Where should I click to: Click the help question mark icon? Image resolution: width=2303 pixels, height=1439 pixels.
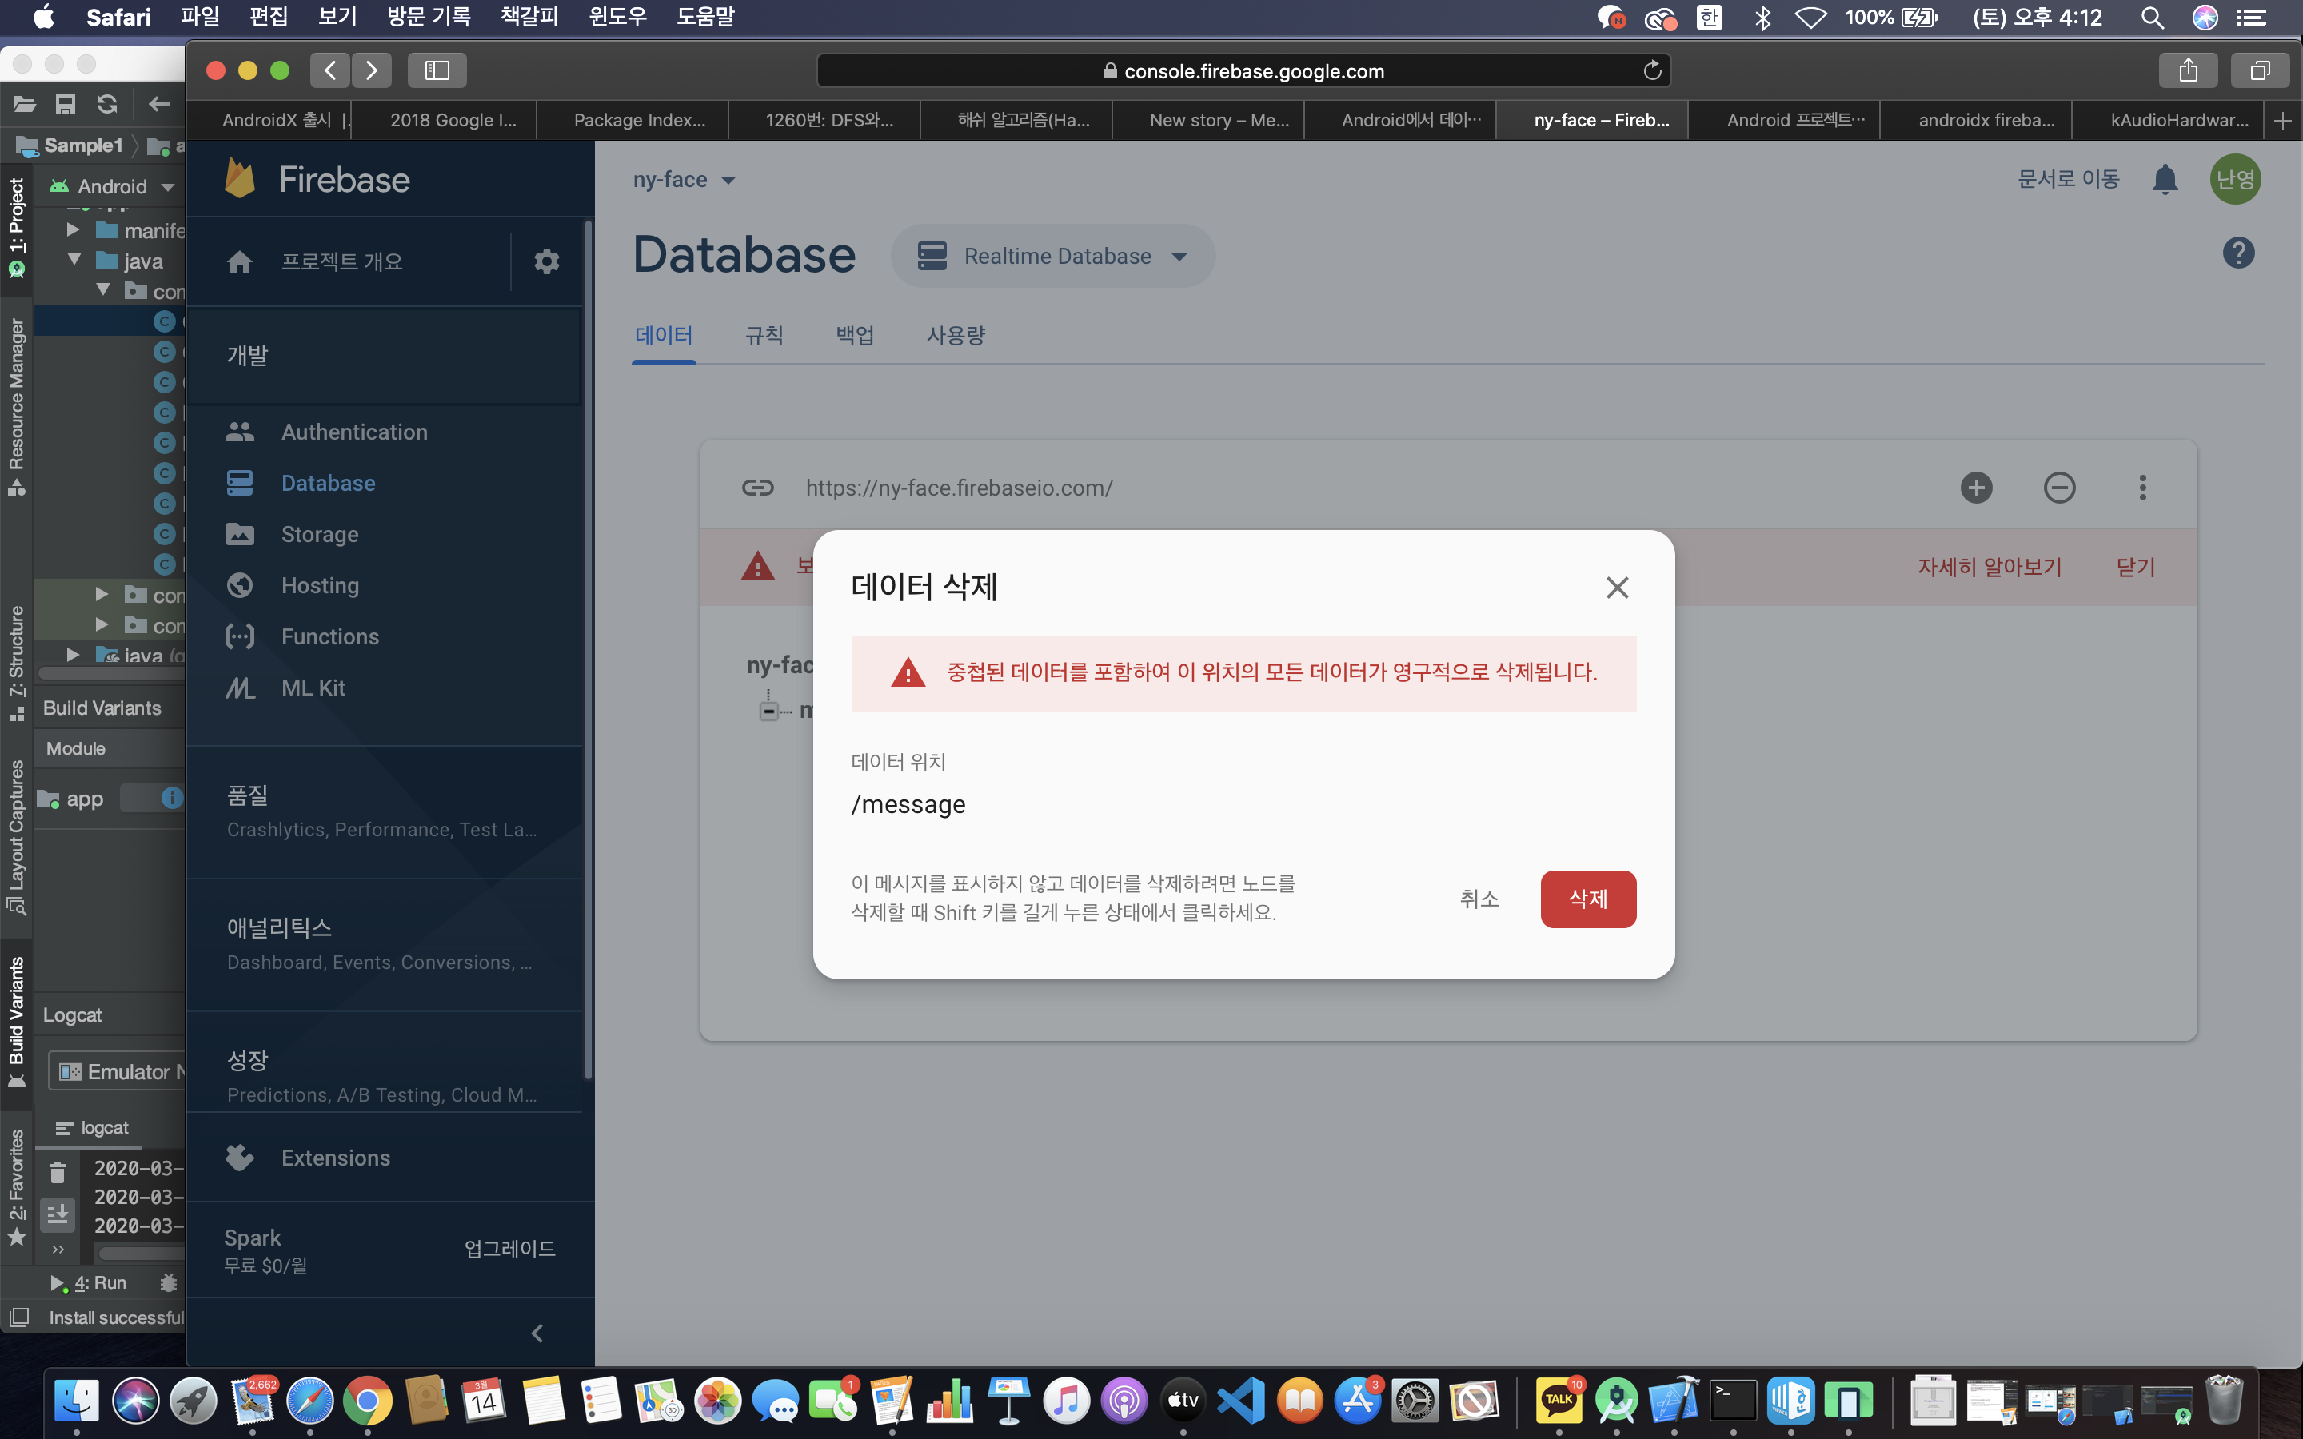pyautogui.click(x=2238, y=253)
